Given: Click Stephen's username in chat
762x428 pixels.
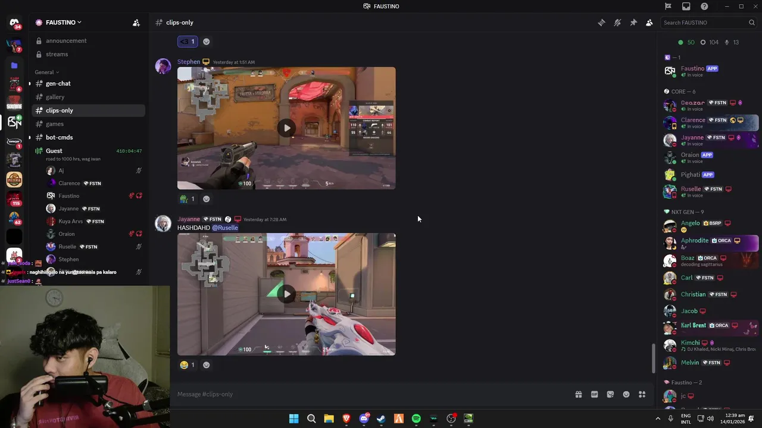Looking at the screenshot, I should pos(189,62).
